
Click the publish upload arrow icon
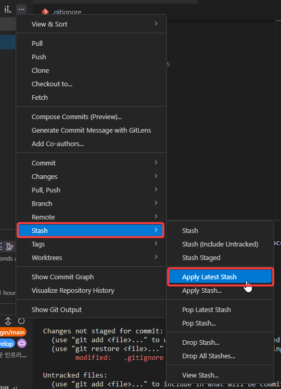(8, 321)
